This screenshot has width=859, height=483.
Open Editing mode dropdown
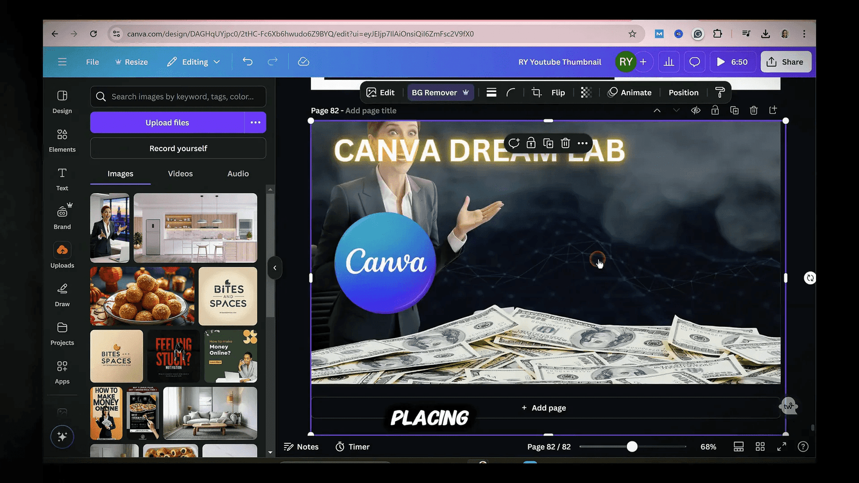point(194,62)
